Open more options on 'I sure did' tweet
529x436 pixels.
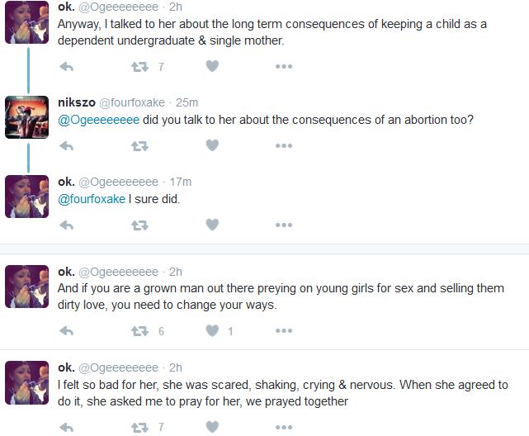click(284, 225)
